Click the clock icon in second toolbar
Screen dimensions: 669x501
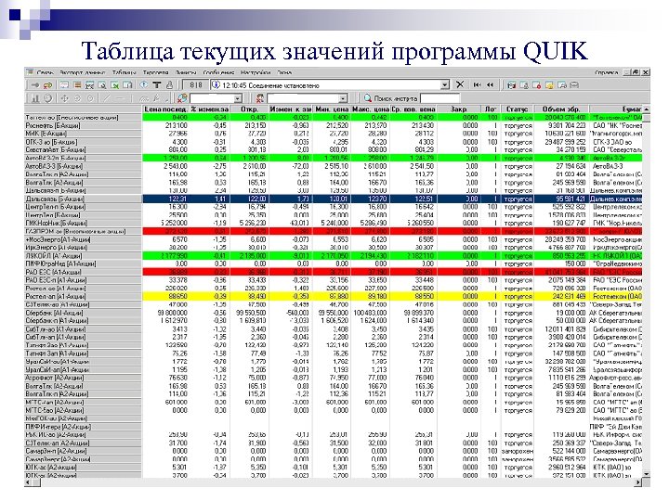coord(47,98)
